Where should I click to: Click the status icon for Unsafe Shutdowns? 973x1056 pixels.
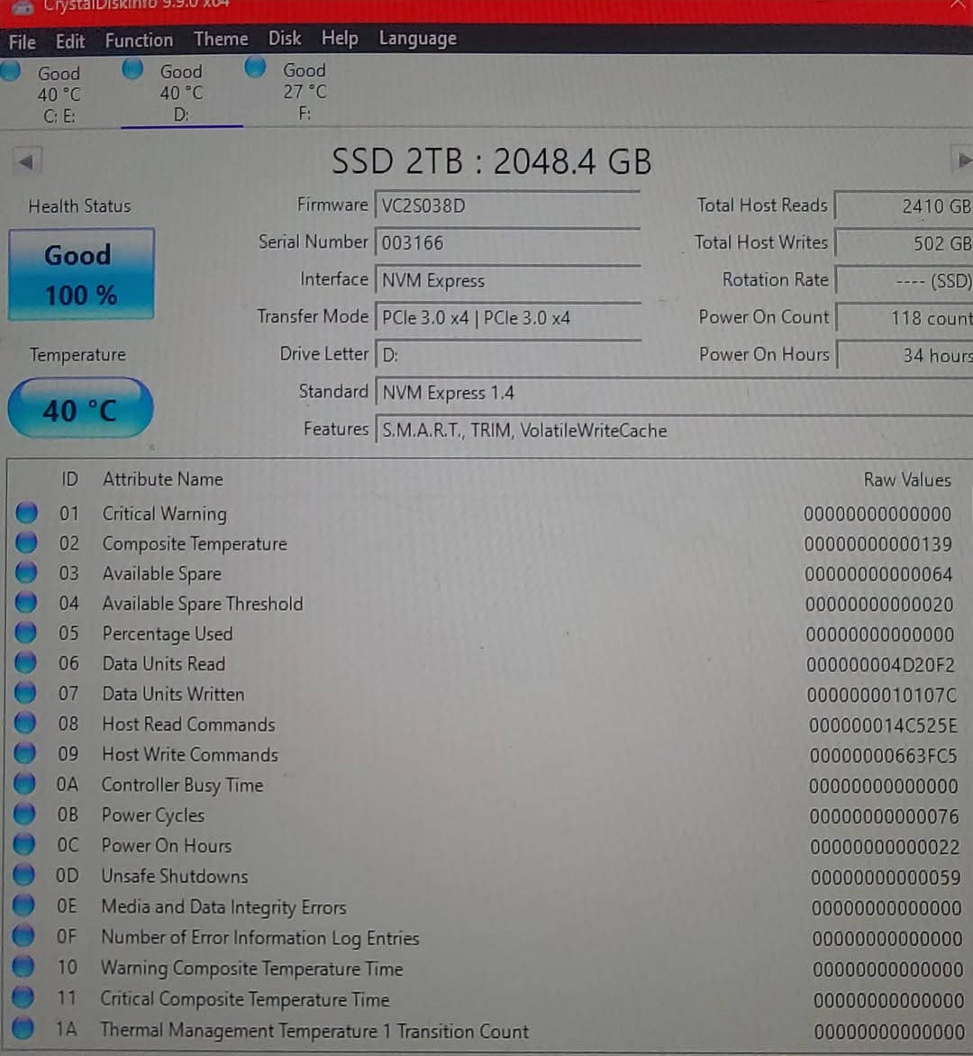point(23,874)
